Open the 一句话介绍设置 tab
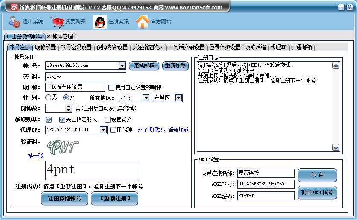This screenshot has width=357, height=220. pyautogui.click(x=187, y=47)
